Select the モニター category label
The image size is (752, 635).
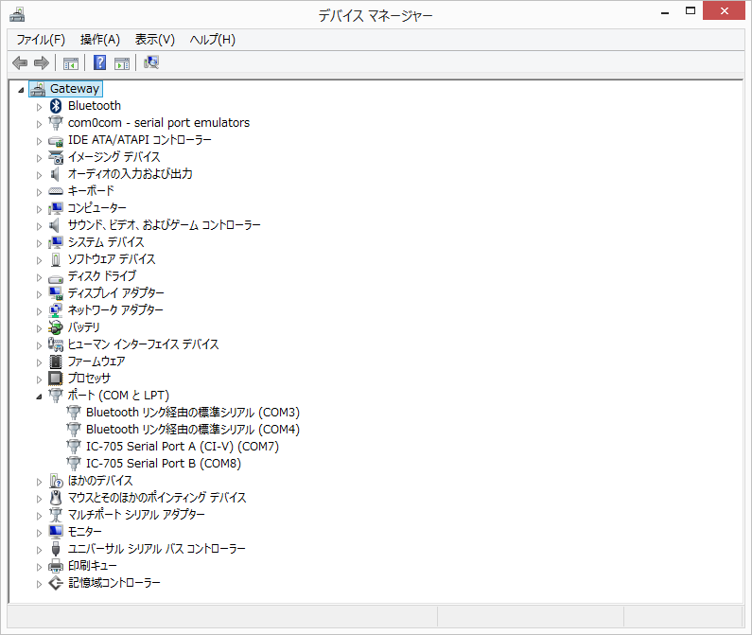[x=84, y=531]
